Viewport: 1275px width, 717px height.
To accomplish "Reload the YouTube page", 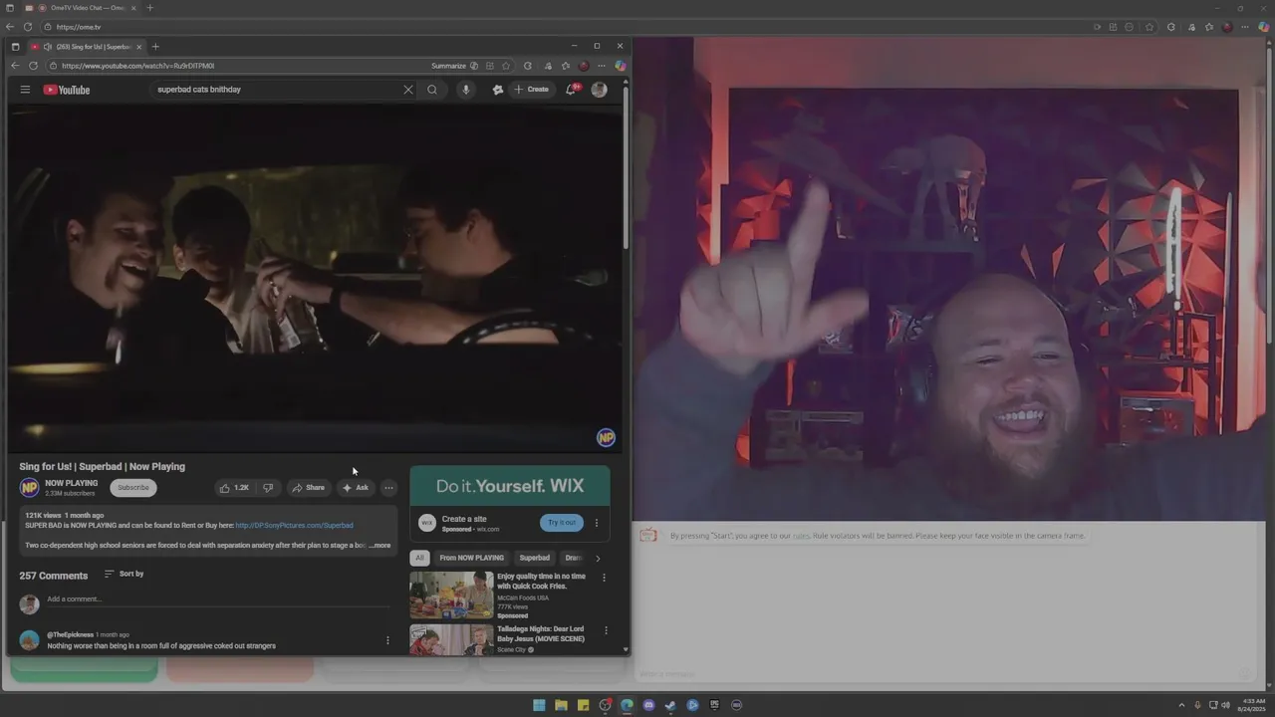I will 33,66.
